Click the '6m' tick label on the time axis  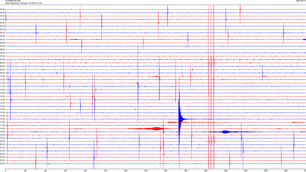65,171
